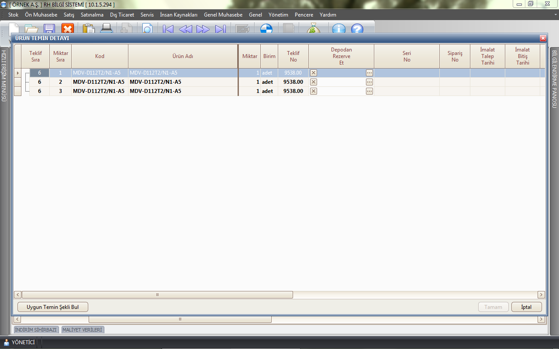Click the printer icon in toolbar
This screenshot has height=349, width=559.
tap(107, 29)
